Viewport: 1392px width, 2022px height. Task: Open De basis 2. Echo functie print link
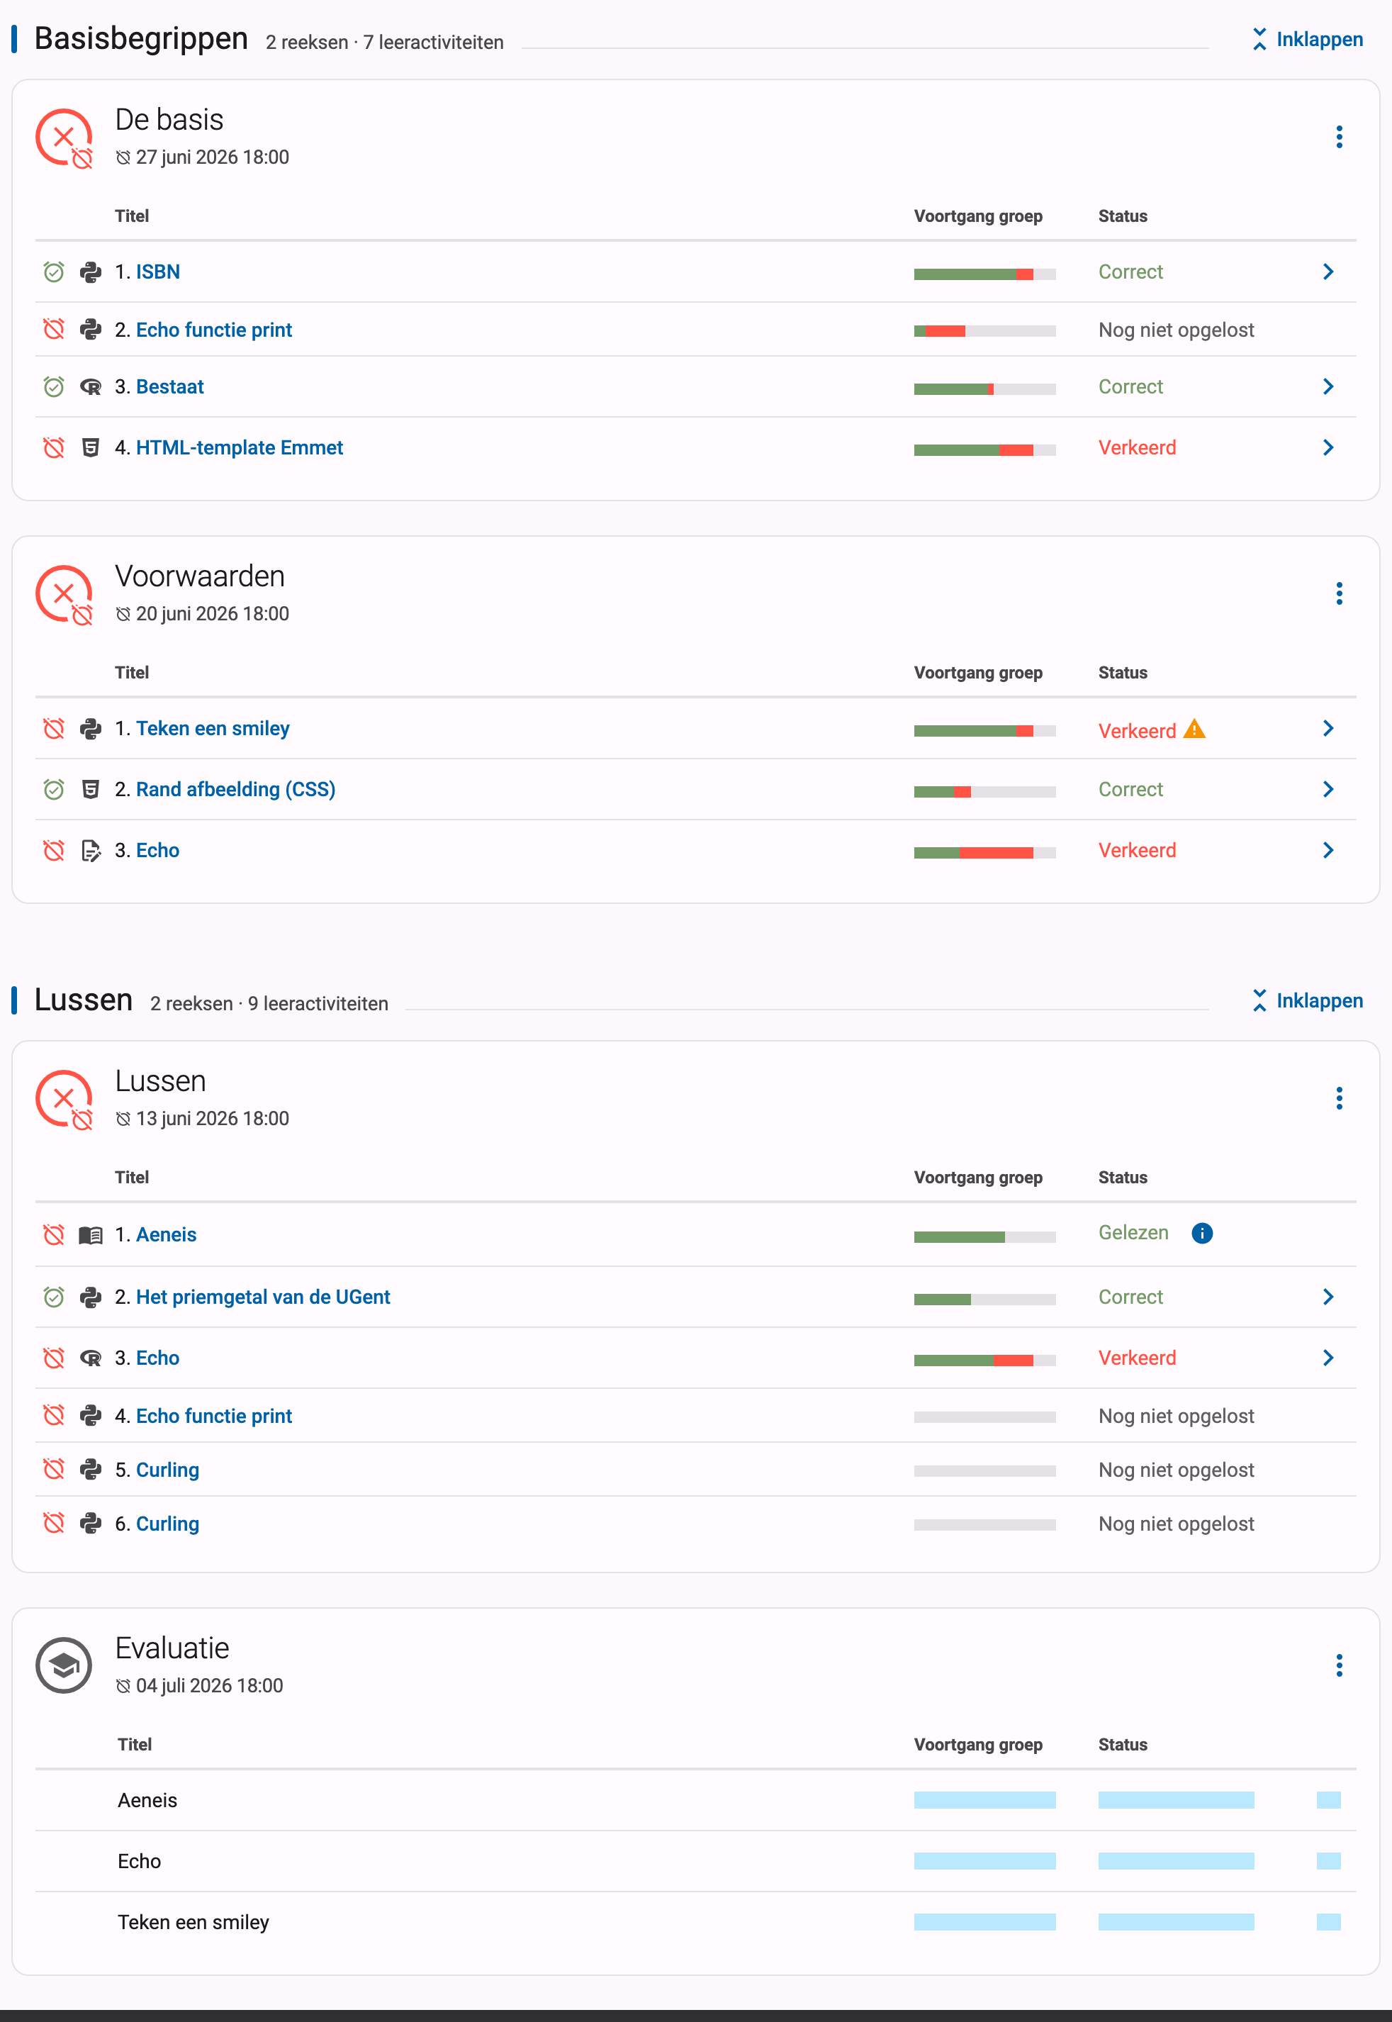point(213,330)
